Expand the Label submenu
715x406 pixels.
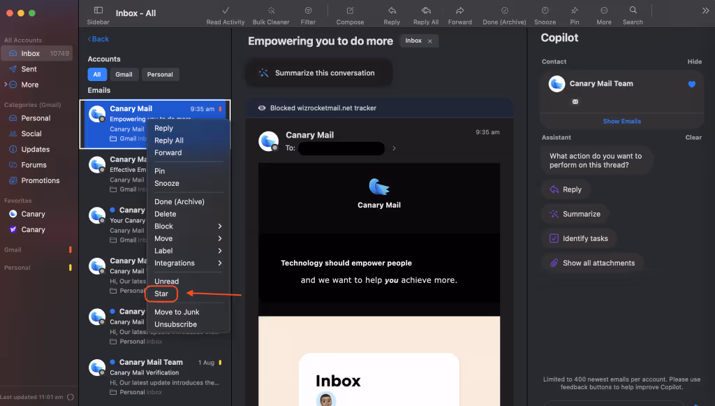point(189,251)
